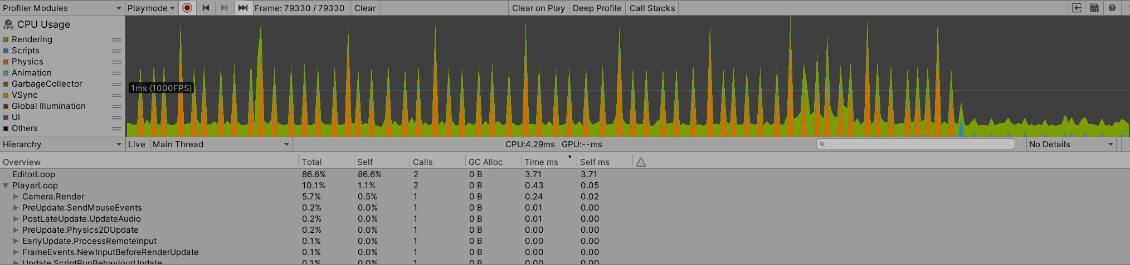This screenshot has width=1130, height=265.
Task: Grab the reorder handle for Others
Action: click(x=116, y=128)
